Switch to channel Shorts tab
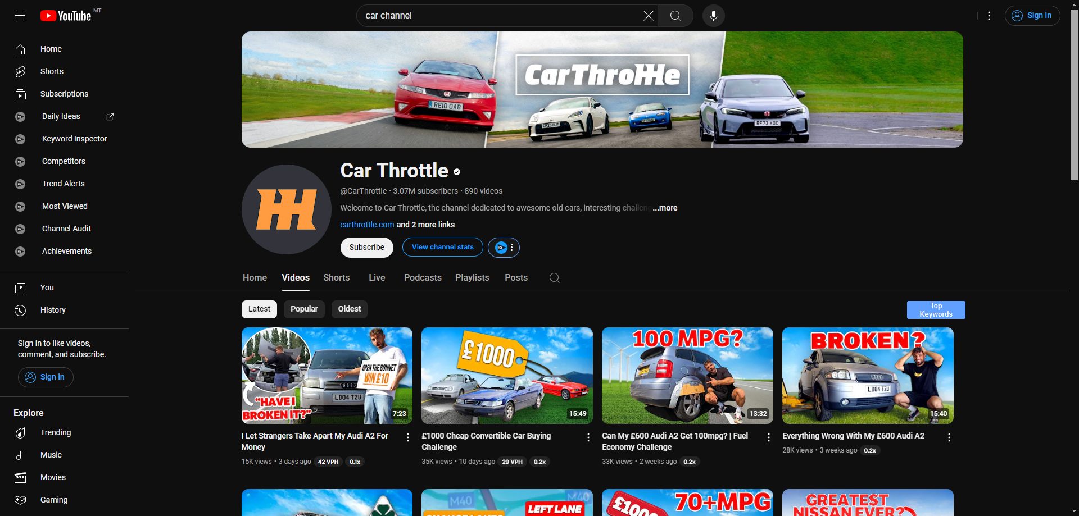 pyautogui.click(x=336, y=278)
